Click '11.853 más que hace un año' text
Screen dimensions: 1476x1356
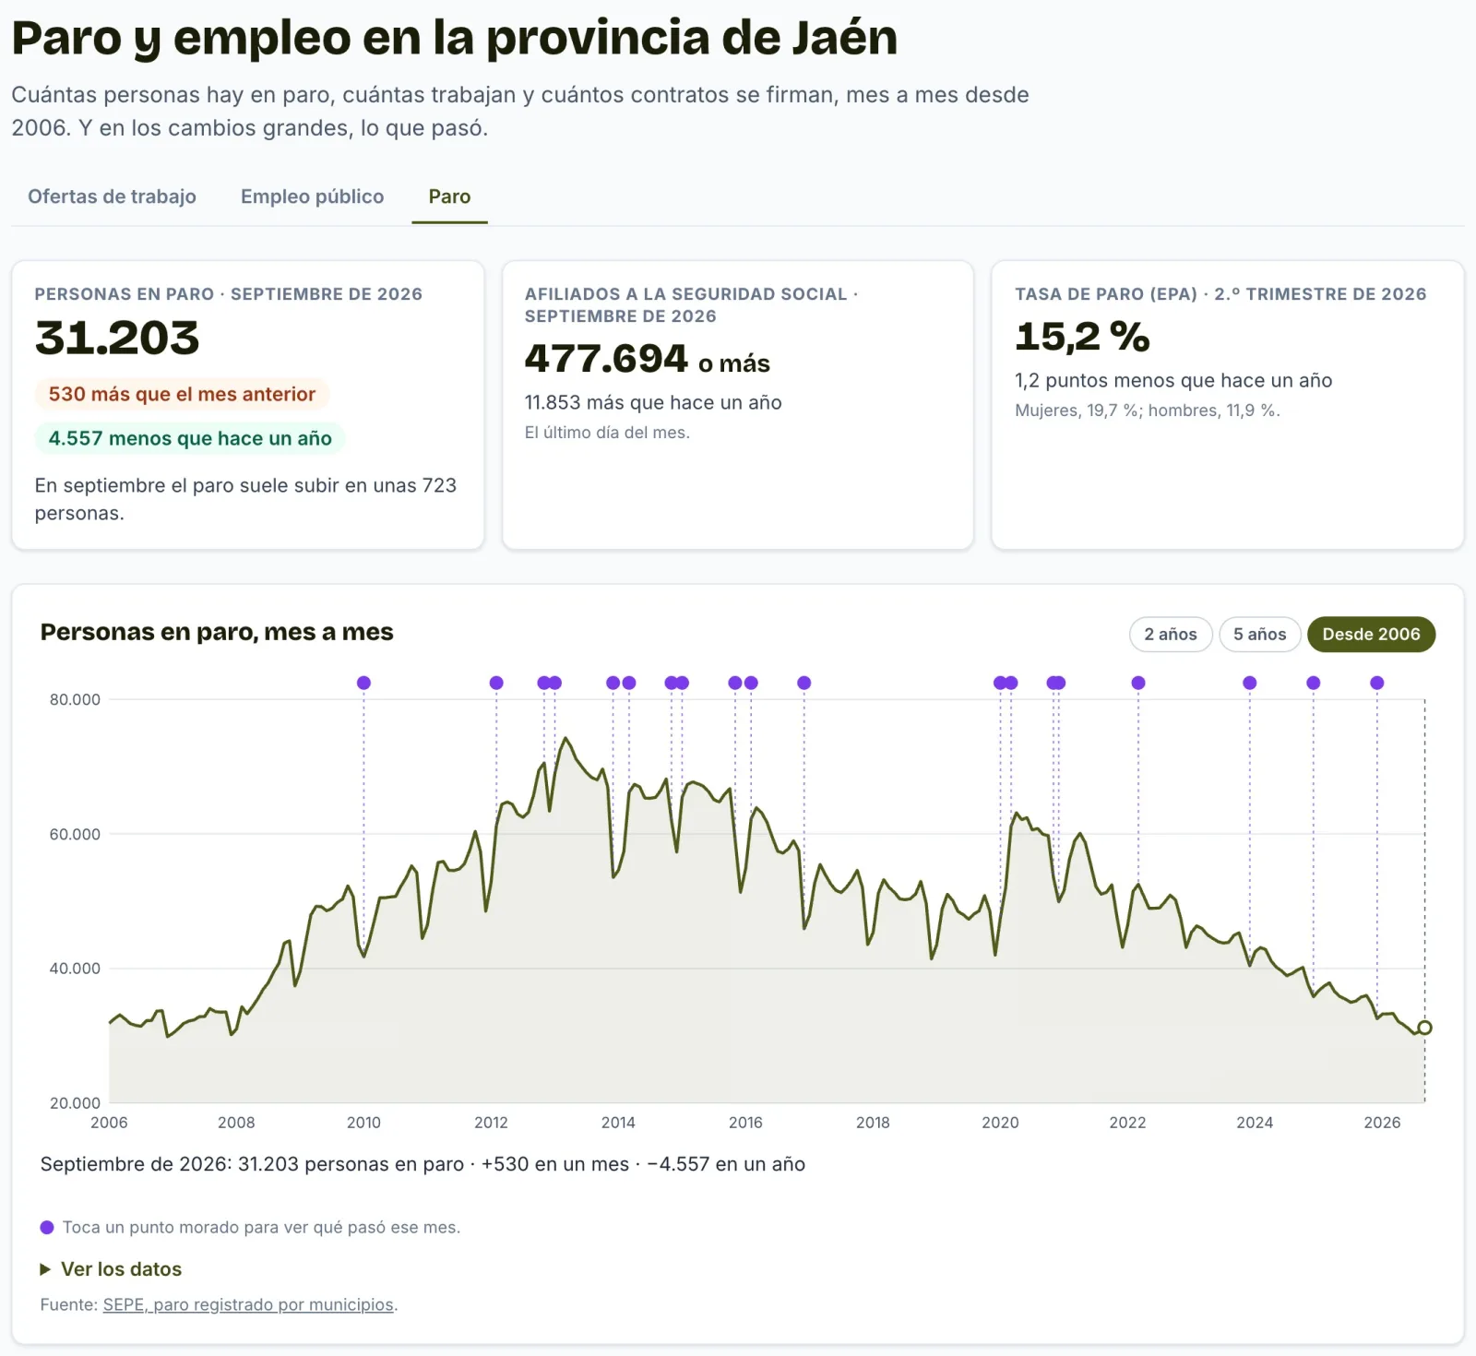(653, 402)
